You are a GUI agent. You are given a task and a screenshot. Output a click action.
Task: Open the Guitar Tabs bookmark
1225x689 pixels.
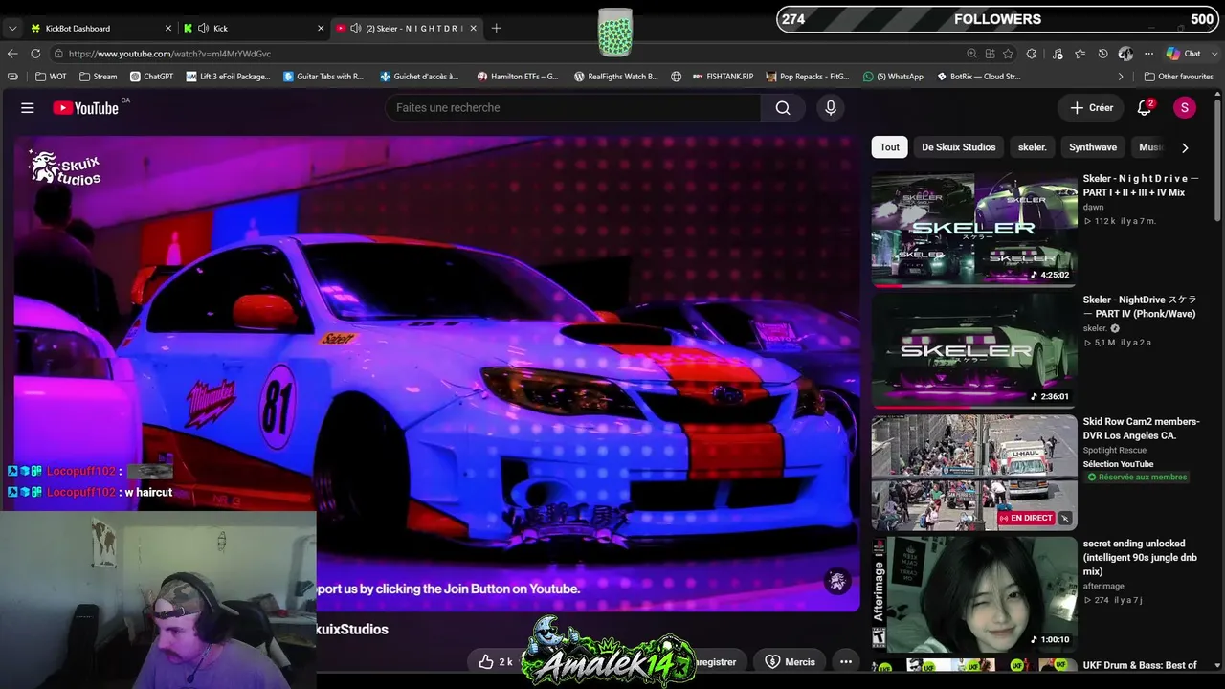pyautogui.click(x=323, y=77)
